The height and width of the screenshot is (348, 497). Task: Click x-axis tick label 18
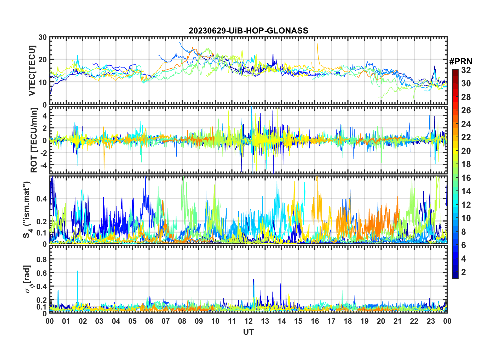348,321
